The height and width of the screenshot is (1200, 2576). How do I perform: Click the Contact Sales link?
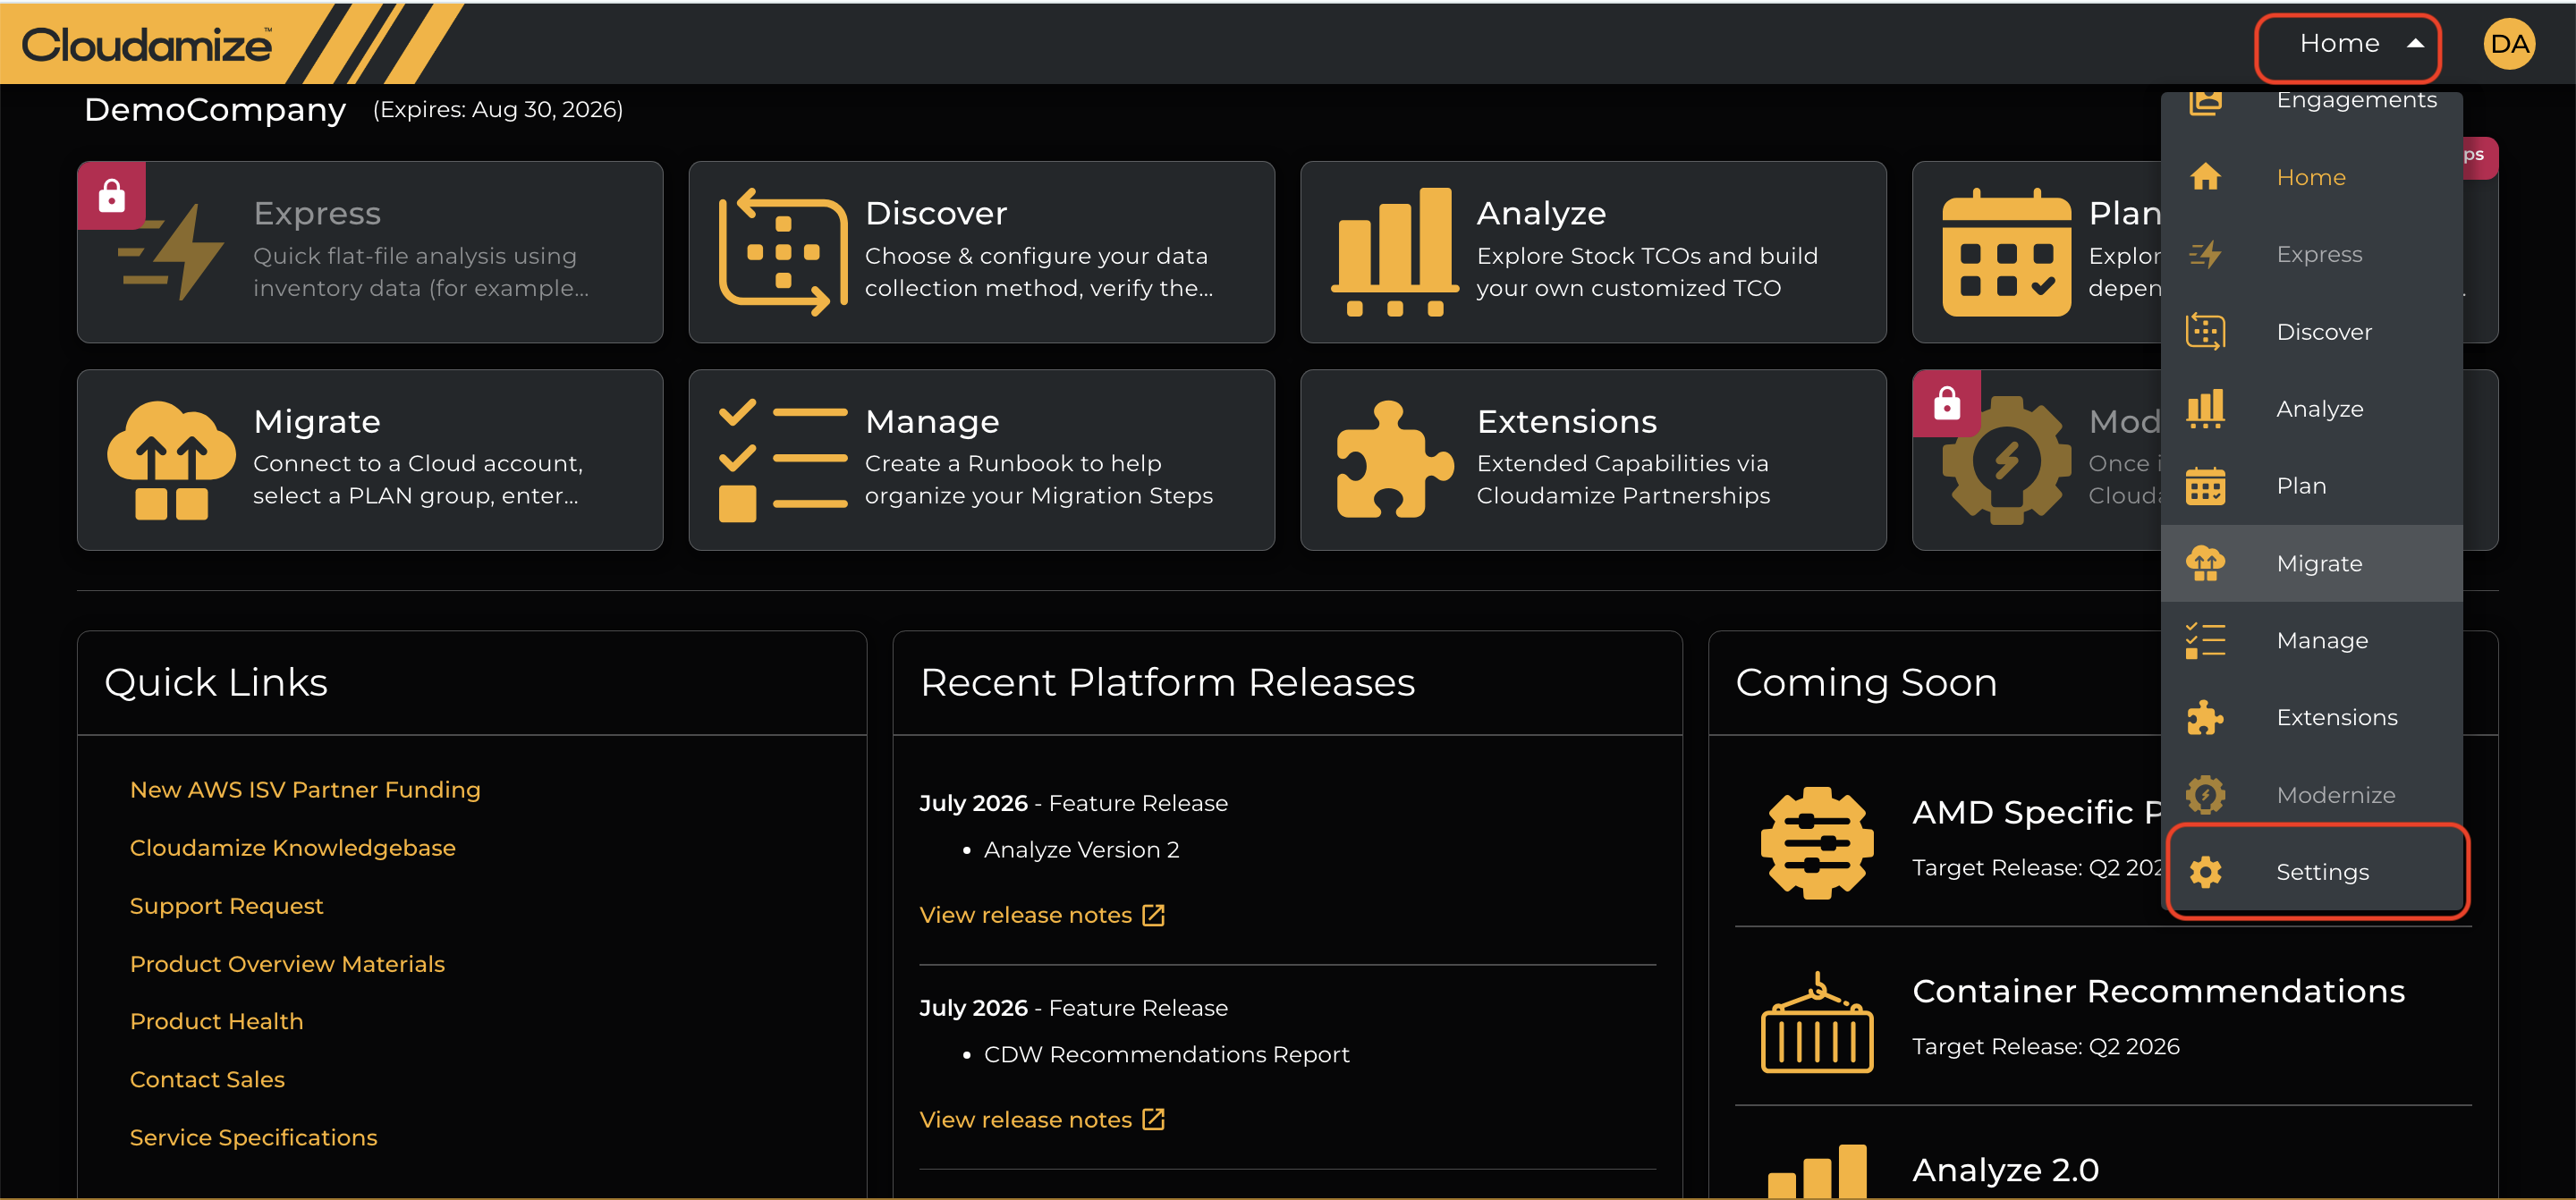point(207,1079)
